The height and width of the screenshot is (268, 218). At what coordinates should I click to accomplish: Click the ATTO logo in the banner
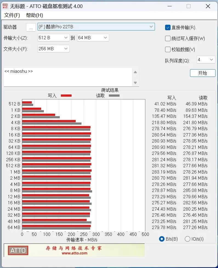(x=18, y=250)
